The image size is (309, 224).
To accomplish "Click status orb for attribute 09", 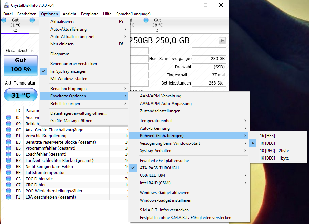I will tap(8, 124).
